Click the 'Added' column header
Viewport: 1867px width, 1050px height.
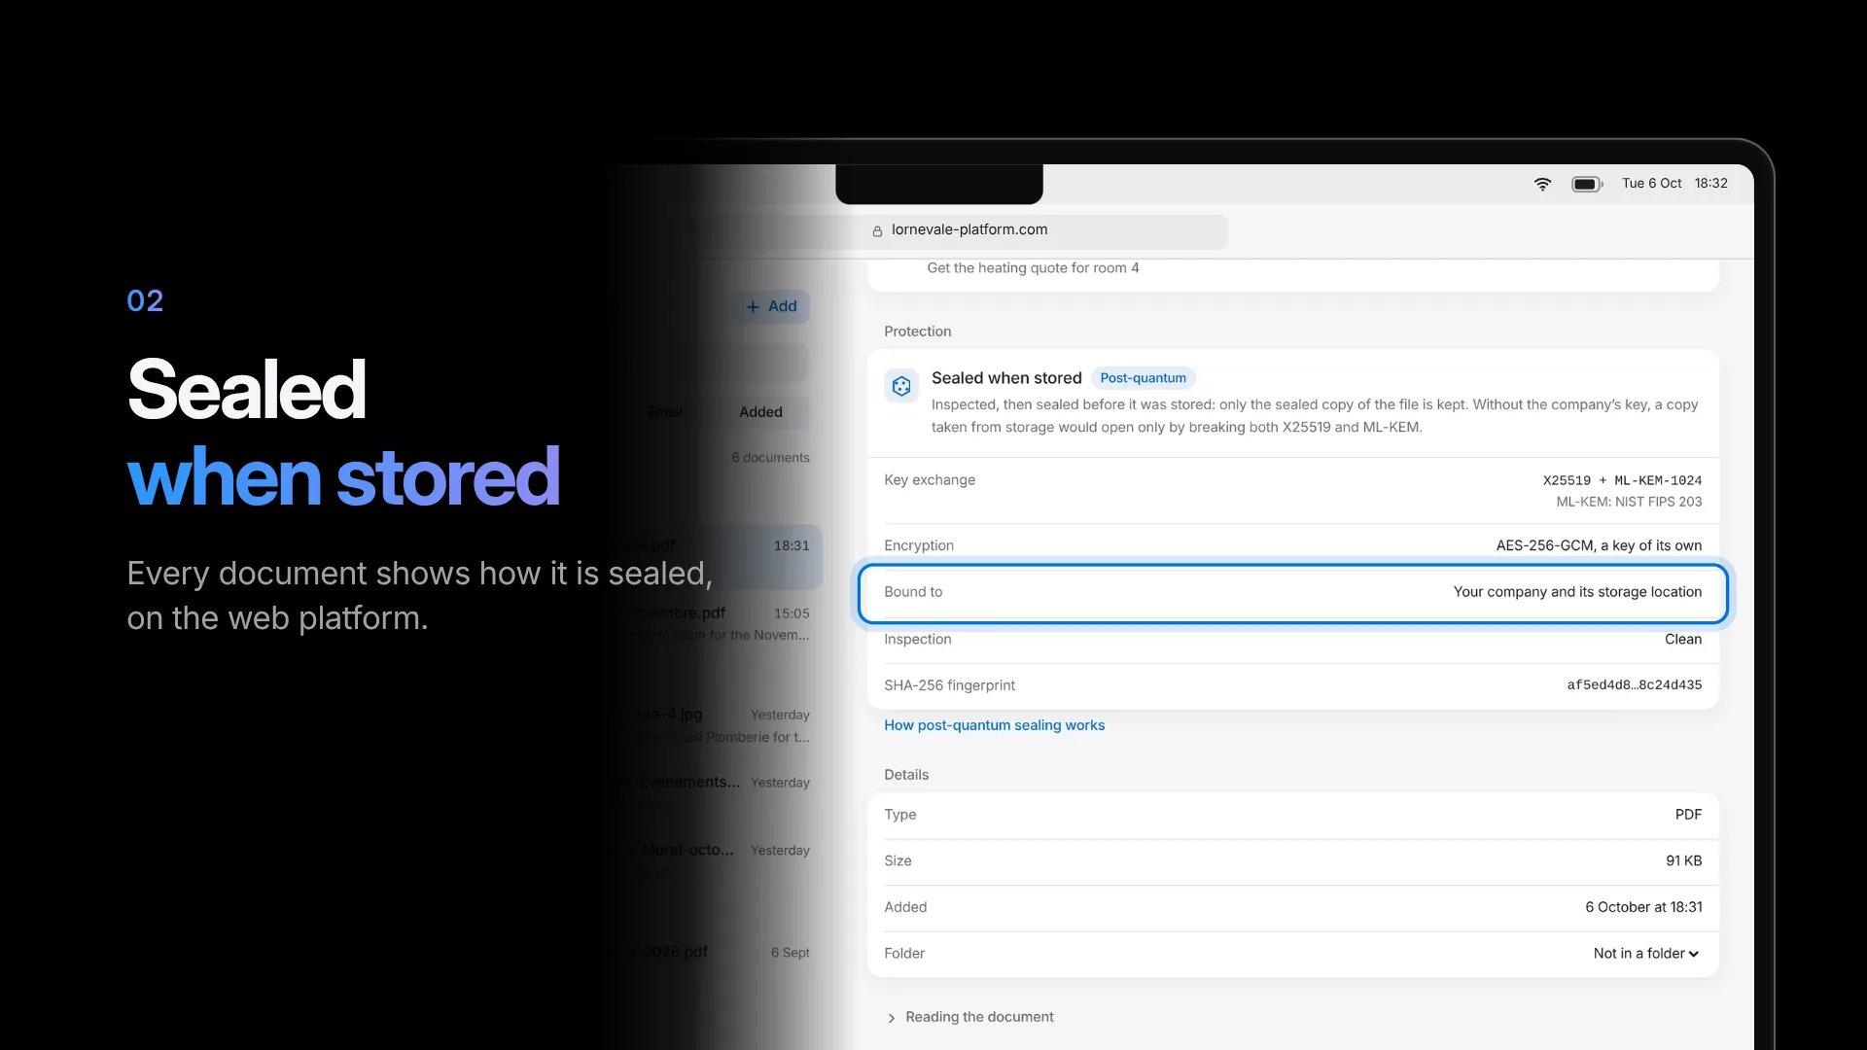[760, 412]
